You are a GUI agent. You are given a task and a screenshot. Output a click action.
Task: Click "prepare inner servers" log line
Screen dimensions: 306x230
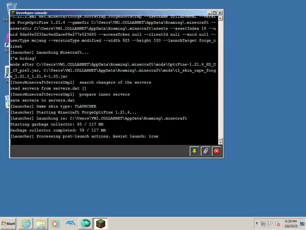tap(70, 94)
